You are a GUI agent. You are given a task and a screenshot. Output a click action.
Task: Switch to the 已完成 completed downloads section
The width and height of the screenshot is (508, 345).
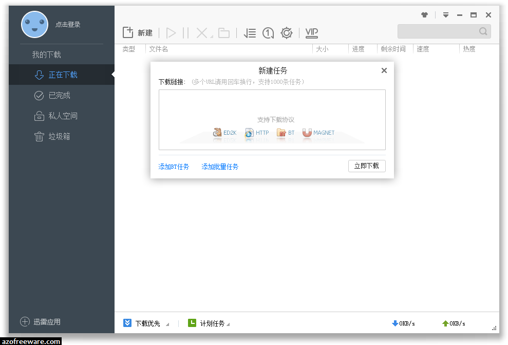coord(51,95)
